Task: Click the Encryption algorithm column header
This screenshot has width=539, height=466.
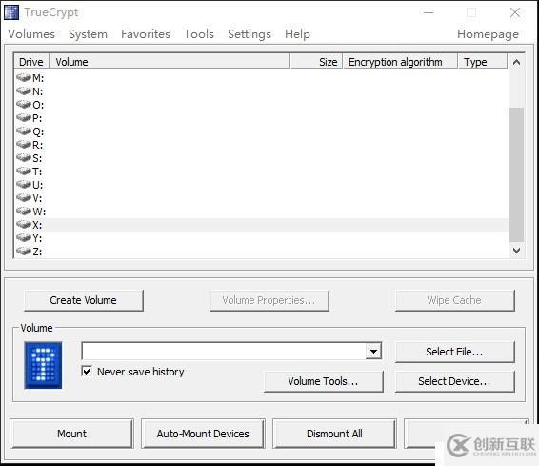Action: [x=401, y=62]
